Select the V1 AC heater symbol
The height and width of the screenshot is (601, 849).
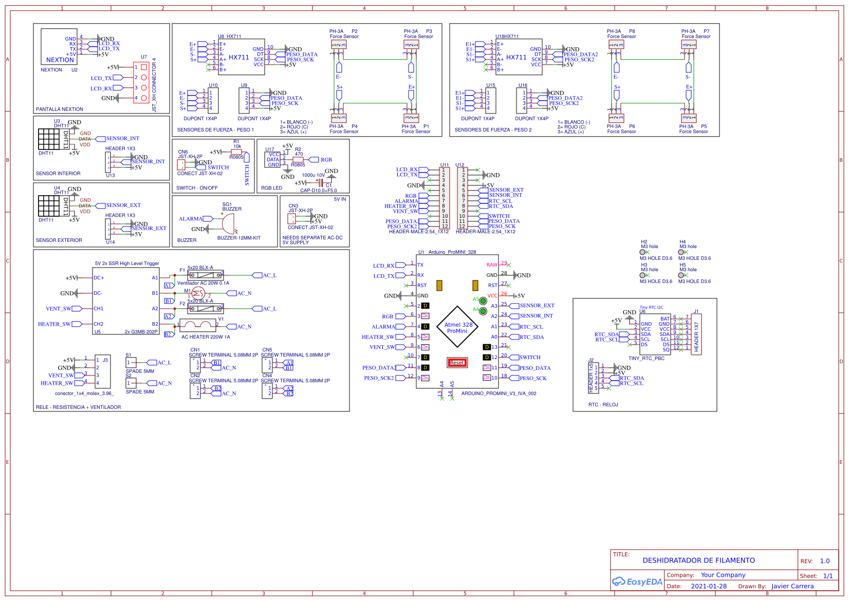click(198, 326)
